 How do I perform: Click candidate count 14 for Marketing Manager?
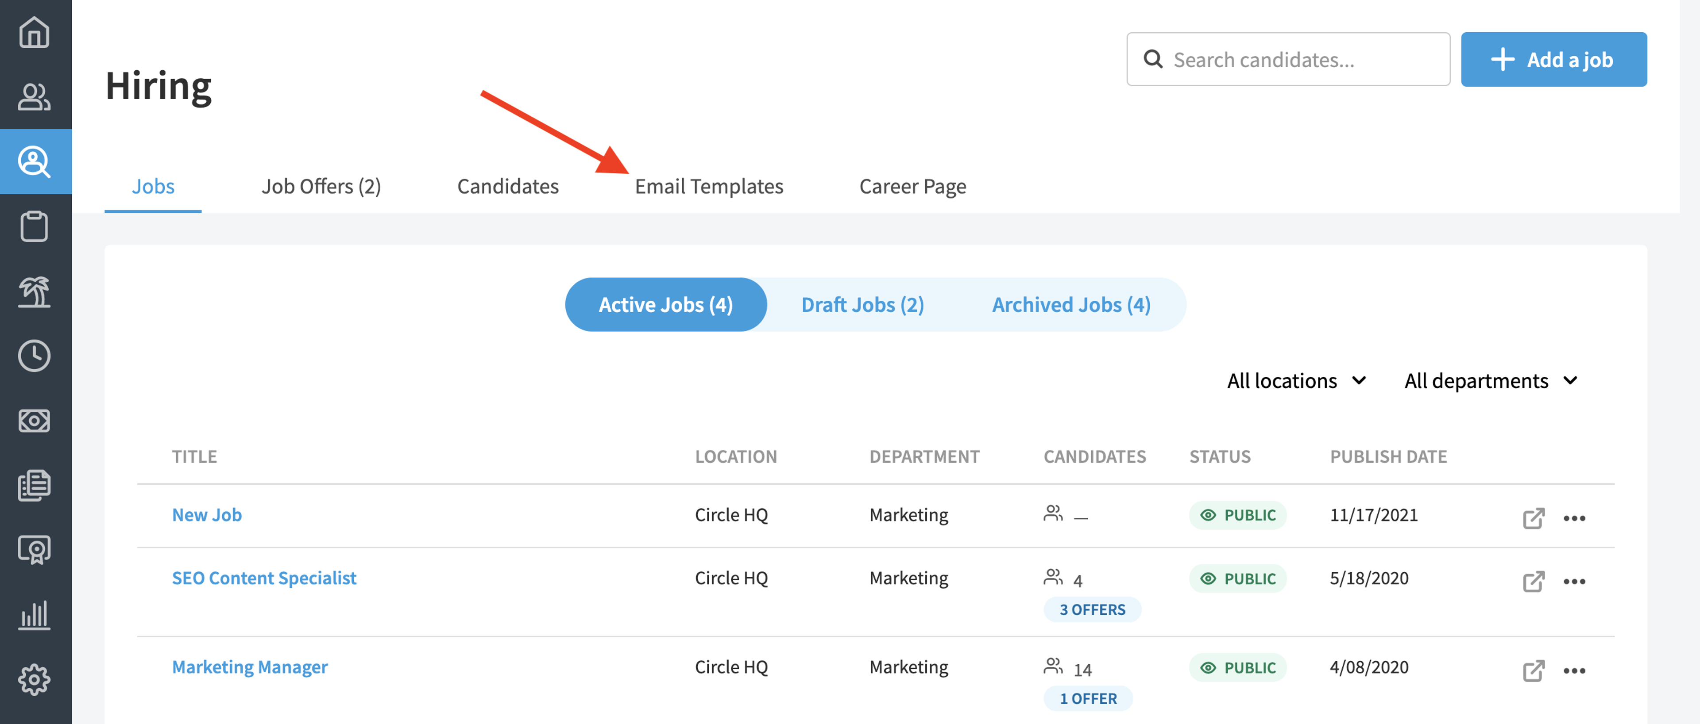point(1082,670)
